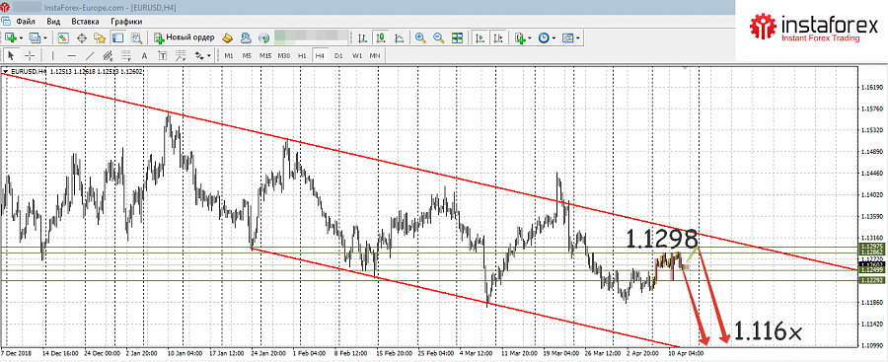Select the Crosshair tool
Image resolution: width=888 pixels, height=362 pixels.
point(30,55)
